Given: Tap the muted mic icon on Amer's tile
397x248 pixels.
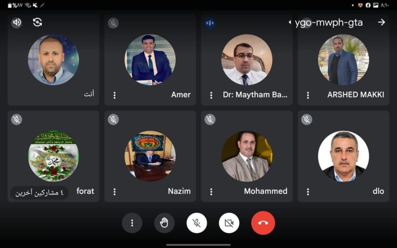Looking at the screenshot, I should point(113,23).
